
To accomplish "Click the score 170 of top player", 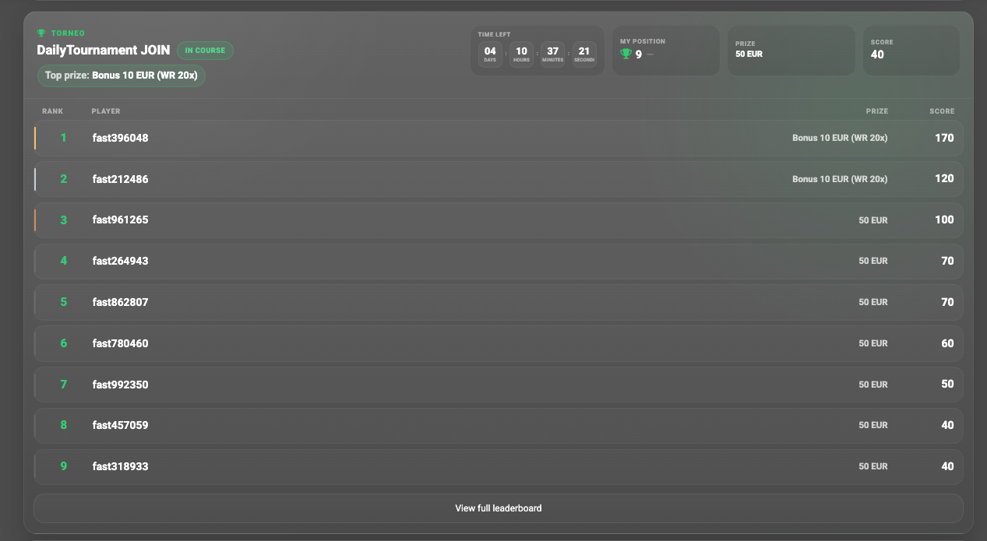I will 944,138.
